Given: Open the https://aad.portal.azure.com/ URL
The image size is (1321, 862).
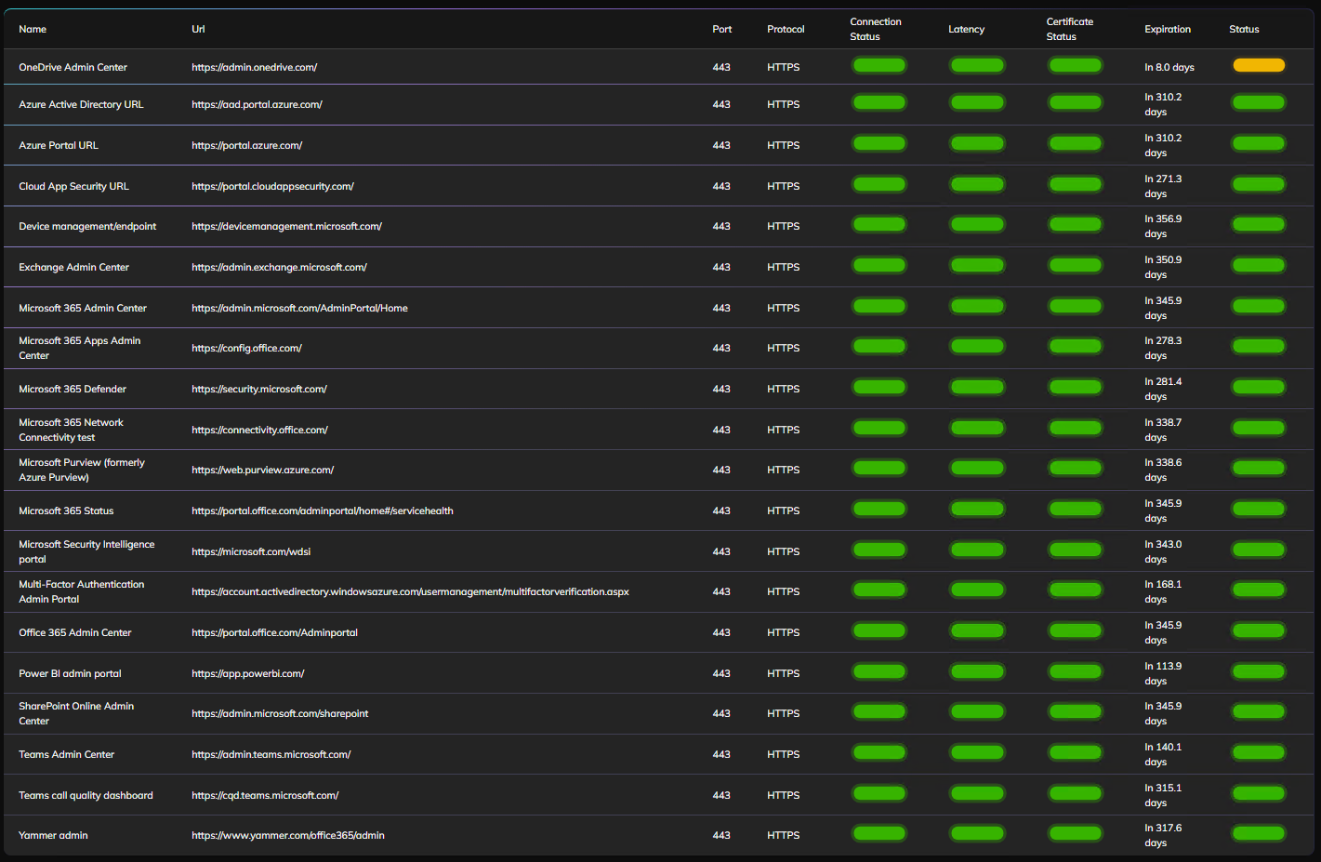Looking at the screenshot, I should (x=258, y=104).
